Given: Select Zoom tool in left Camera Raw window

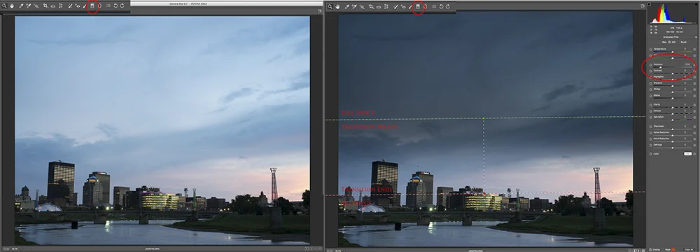Looking at the screenshot, I should (4, 6).
